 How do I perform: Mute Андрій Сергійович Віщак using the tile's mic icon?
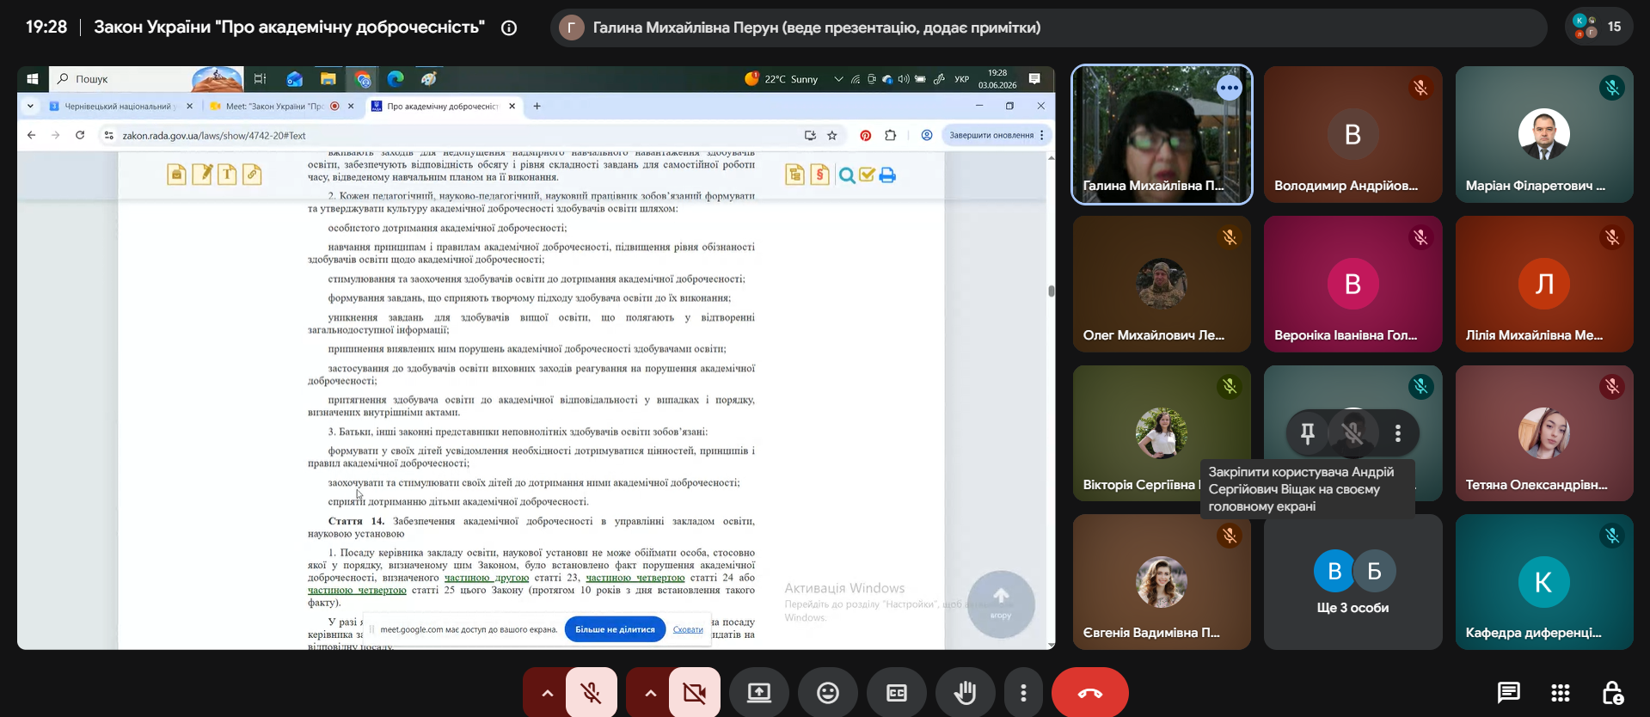(1353, 433)
